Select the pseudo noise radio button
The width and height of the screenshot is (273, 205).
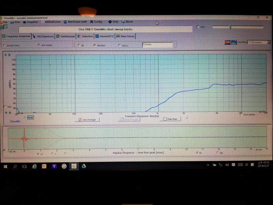5,45
